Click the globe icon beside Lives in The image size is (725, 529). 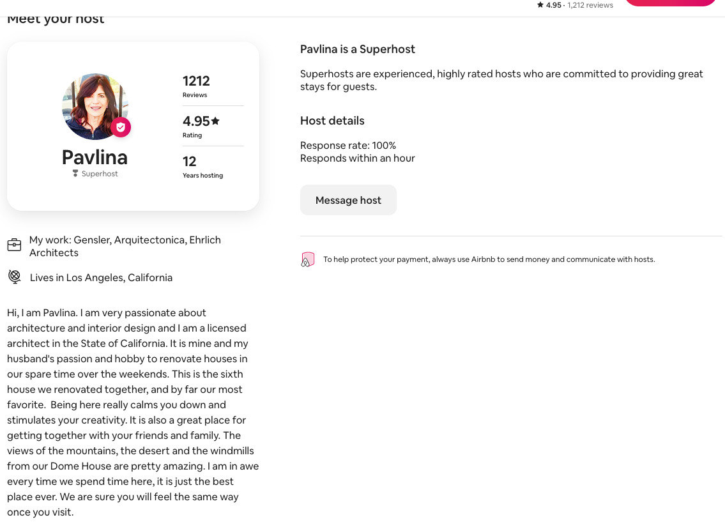(x=14, y=277)
